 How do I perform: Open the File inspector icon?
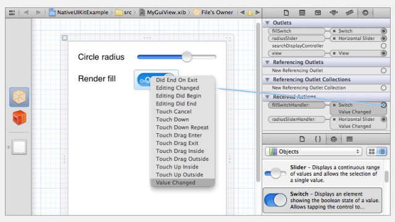point(286,12)
